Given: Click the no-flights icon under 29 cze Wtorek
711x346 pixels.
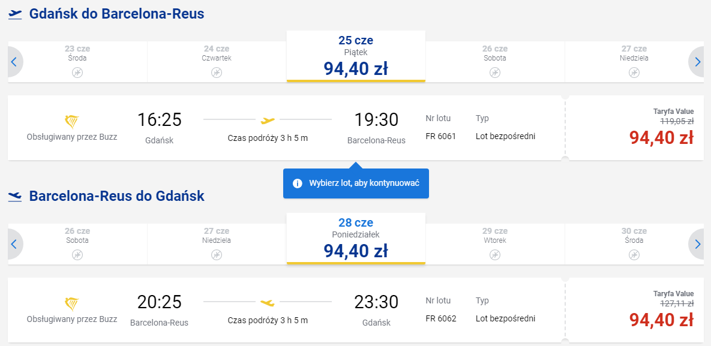Looking at the screenshot, I should (495, 254).
